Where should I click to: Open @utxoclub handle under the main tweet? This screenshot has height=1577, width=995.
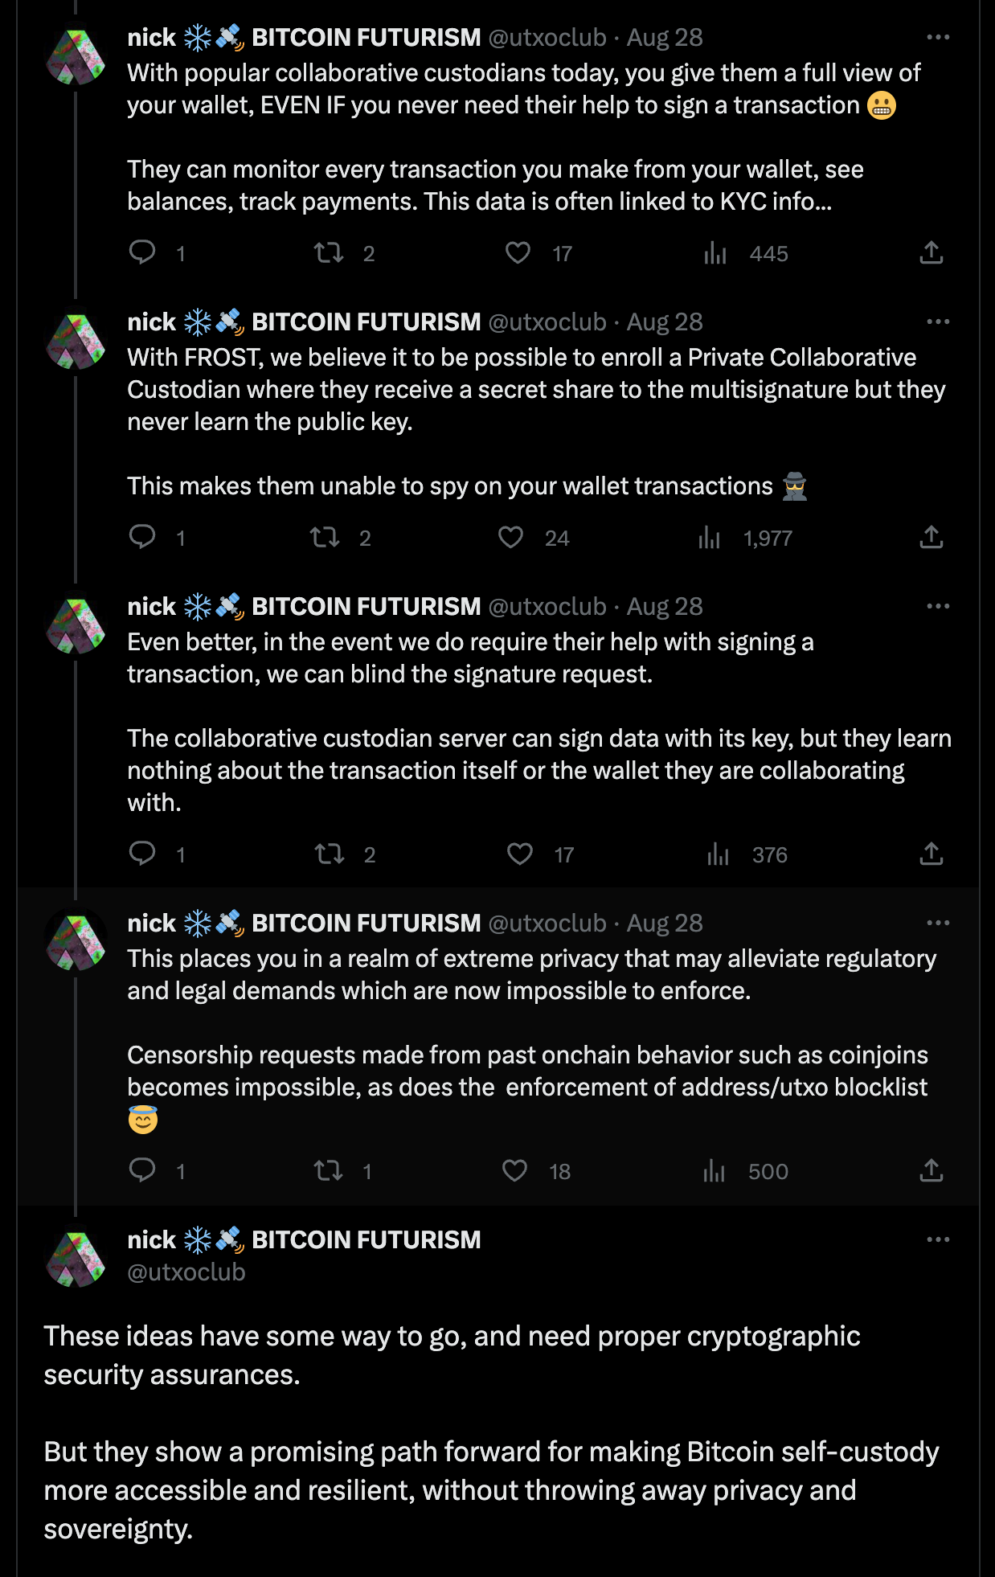coord(186,1272)
